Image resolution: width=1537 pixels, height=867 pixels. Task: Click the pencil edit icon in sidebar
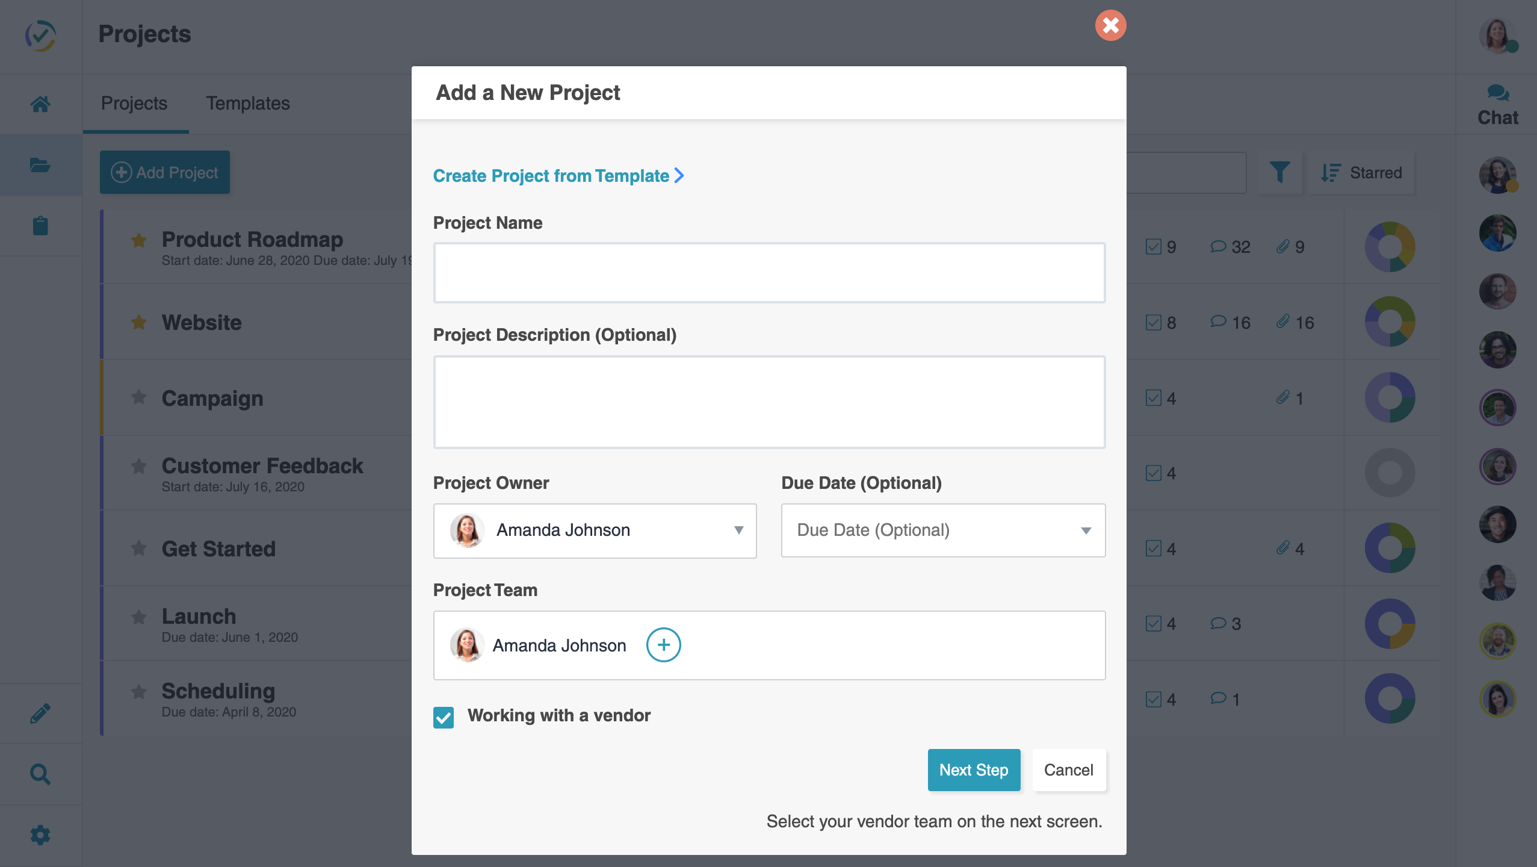click(40, 713)
